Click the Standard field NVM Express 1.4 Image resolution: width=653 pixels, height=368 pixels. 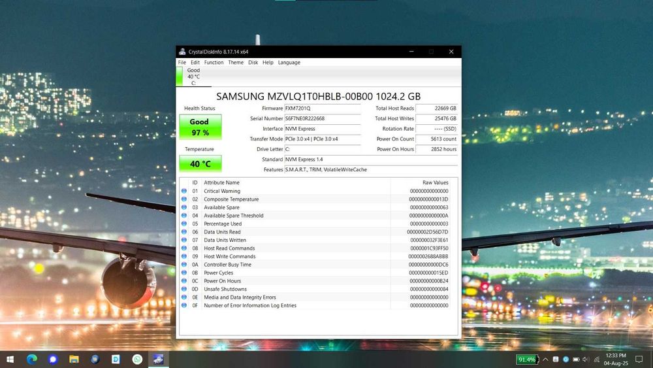click(371, 159)
